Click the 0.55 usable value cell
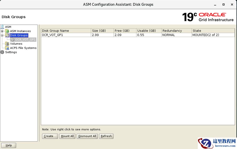This screenshot has width=237, height=149. [149, 35]
